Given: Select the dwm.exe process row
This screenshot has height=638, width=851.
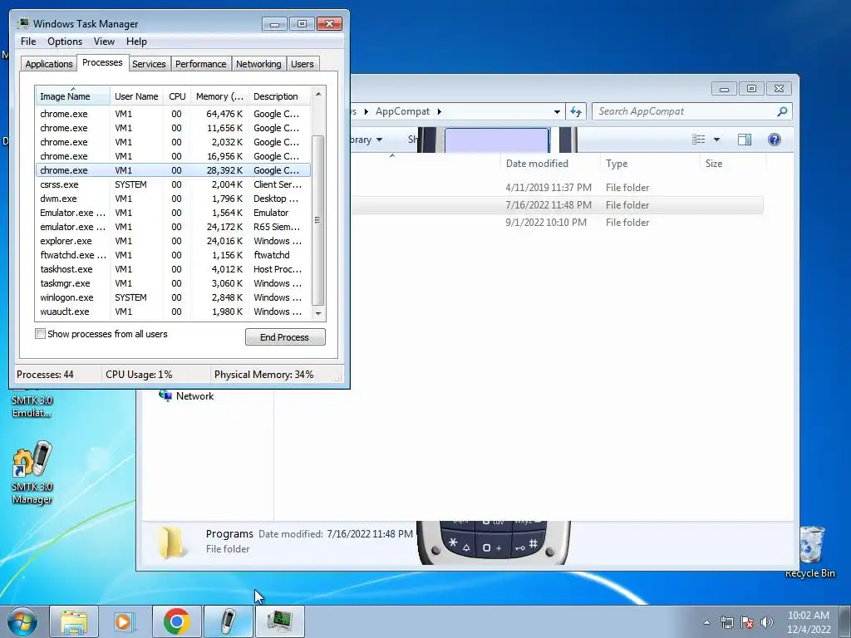Looking at the screenshot, I should 173,199.
